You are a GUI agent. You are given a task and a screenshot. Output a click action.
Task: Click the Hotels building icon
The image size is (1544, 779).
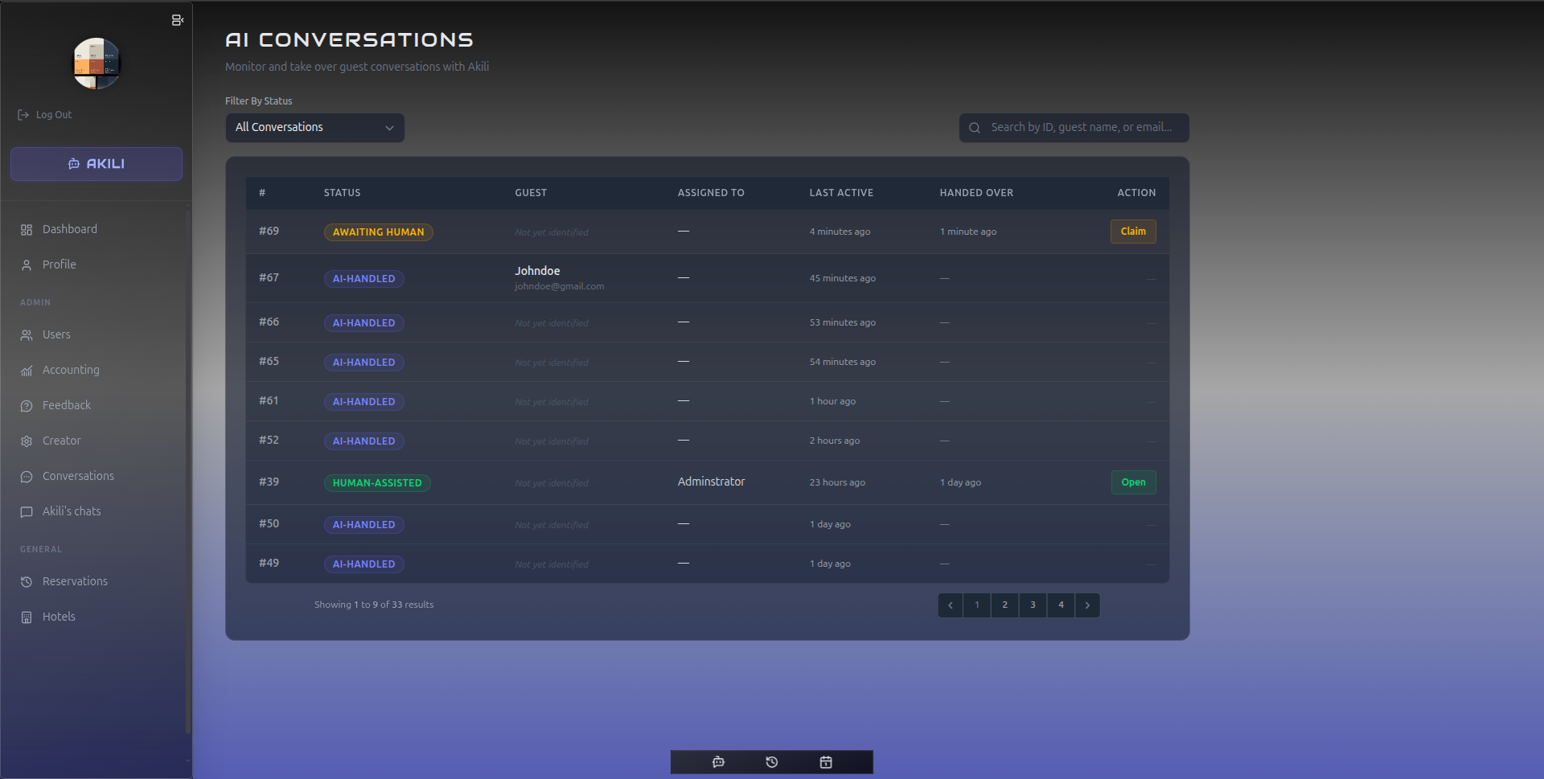27,617
